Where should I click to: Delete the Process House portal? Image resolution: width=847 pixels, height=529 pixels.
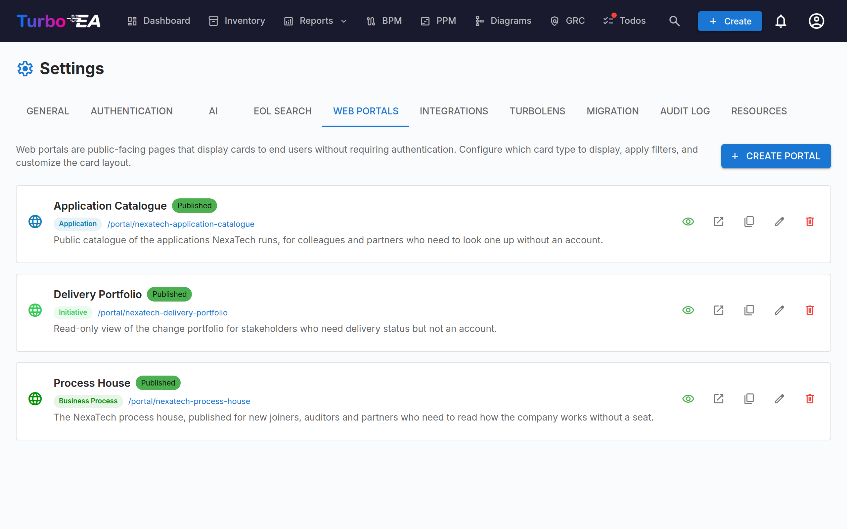[810, 398]
